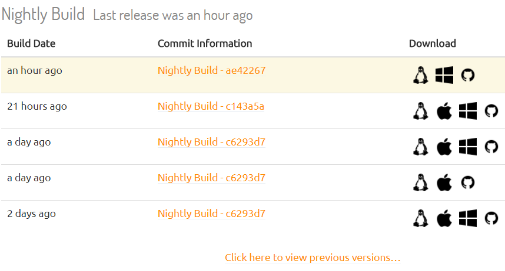Open Nightly Build - c143a5a link
505x271 pixels.
click(x=211, y=106)
